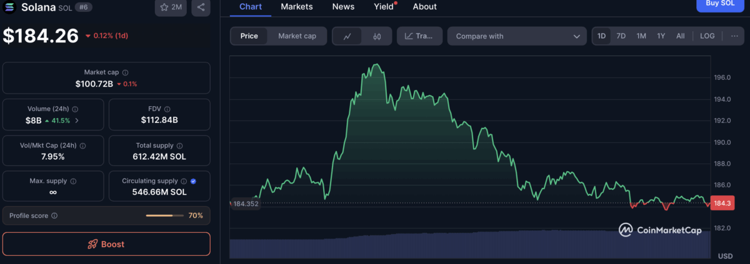Click the Profile score progress bar
The image size is (750, 264).
[x=164, y=216]
